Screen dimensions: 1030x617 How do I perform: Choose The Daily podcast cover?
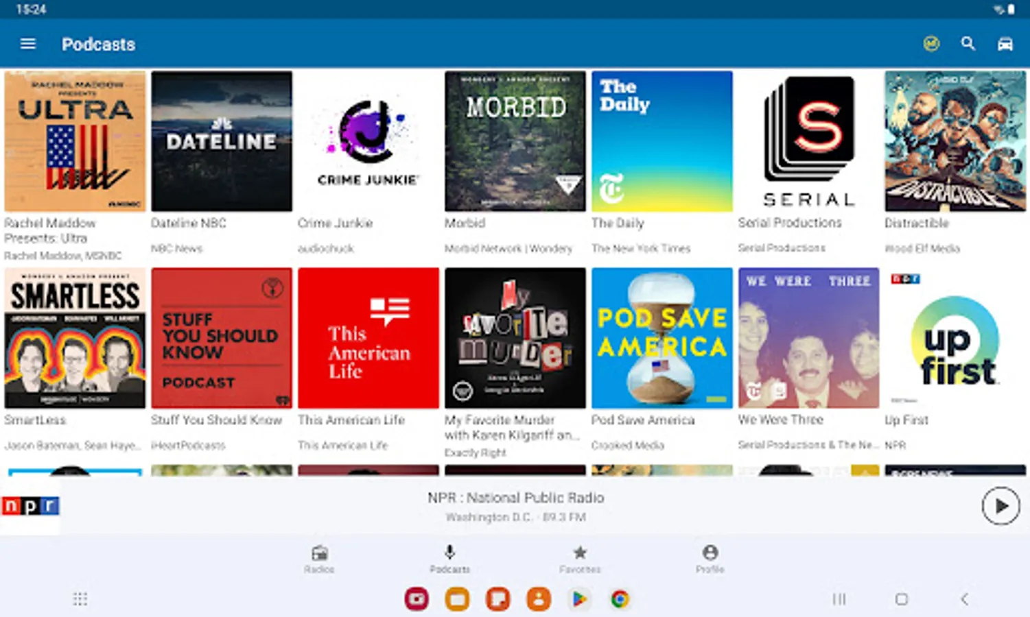[x=662, y=141]
